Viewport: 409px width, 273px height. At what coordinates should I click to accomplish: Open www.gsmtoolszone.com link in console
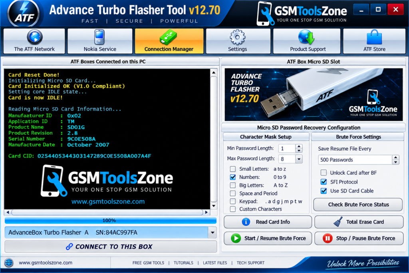[x=108, y=201]
